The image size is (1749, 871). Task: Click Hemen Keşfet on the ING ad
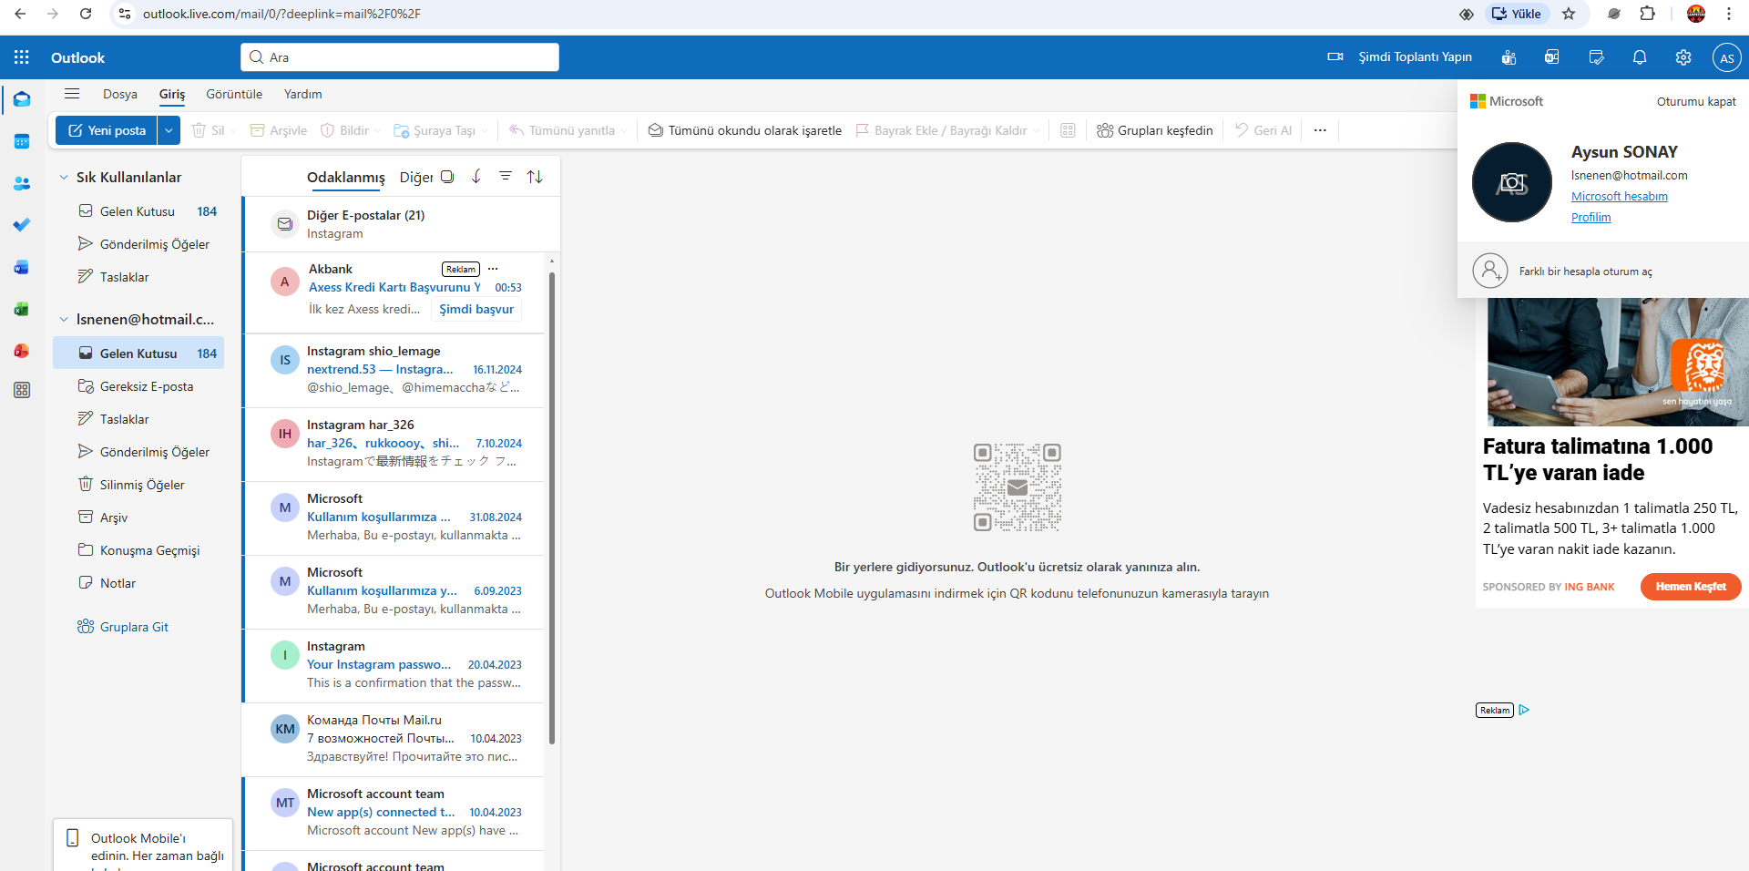pos(1691,587)
